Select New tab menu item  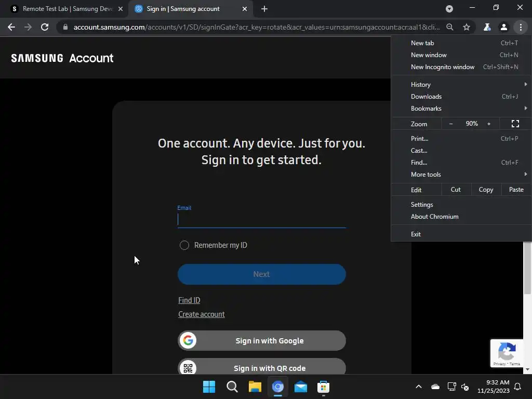pos(461,43)
